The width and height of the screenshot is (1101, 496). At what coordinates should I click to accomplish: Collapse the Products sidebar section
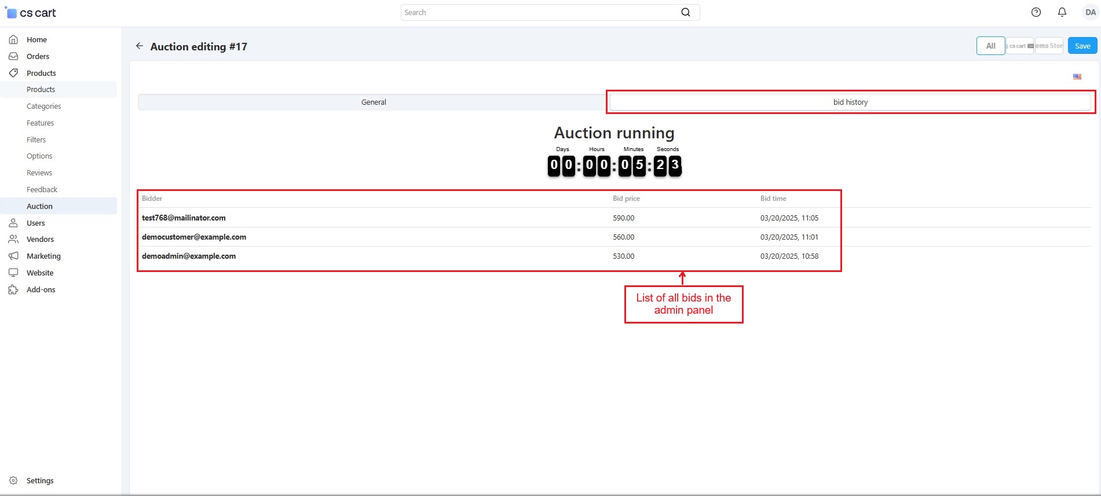(41, 73)
